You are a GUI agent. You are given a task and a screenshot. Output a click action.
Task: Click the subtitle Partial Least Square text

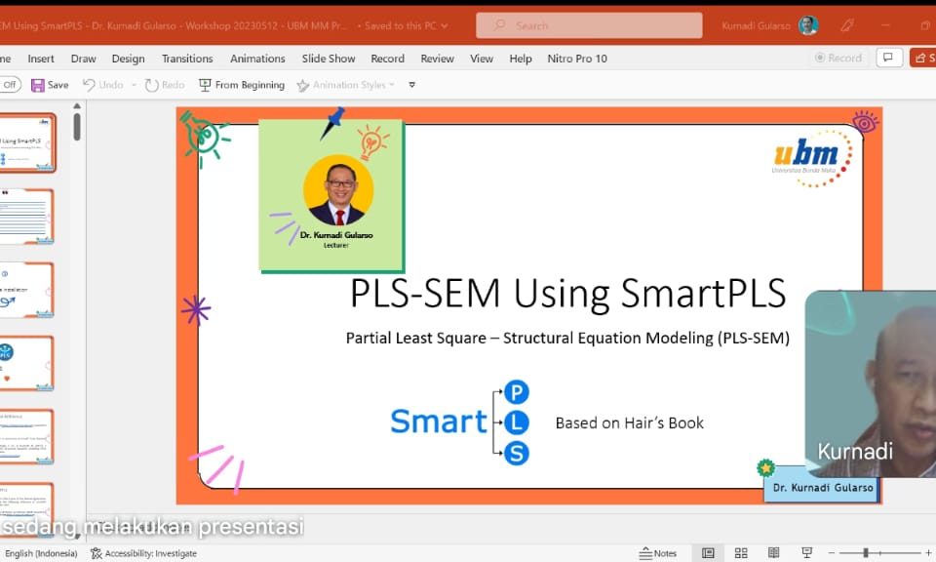567,338
